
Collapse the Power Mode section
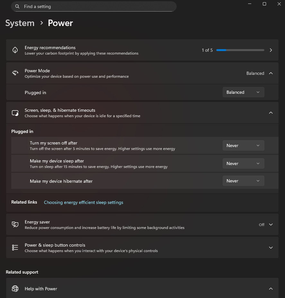(271, 73)
